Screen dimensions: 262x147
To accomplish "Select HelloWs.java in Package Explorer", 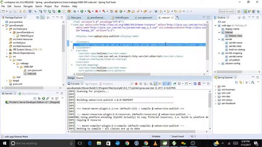I will 25,36.
